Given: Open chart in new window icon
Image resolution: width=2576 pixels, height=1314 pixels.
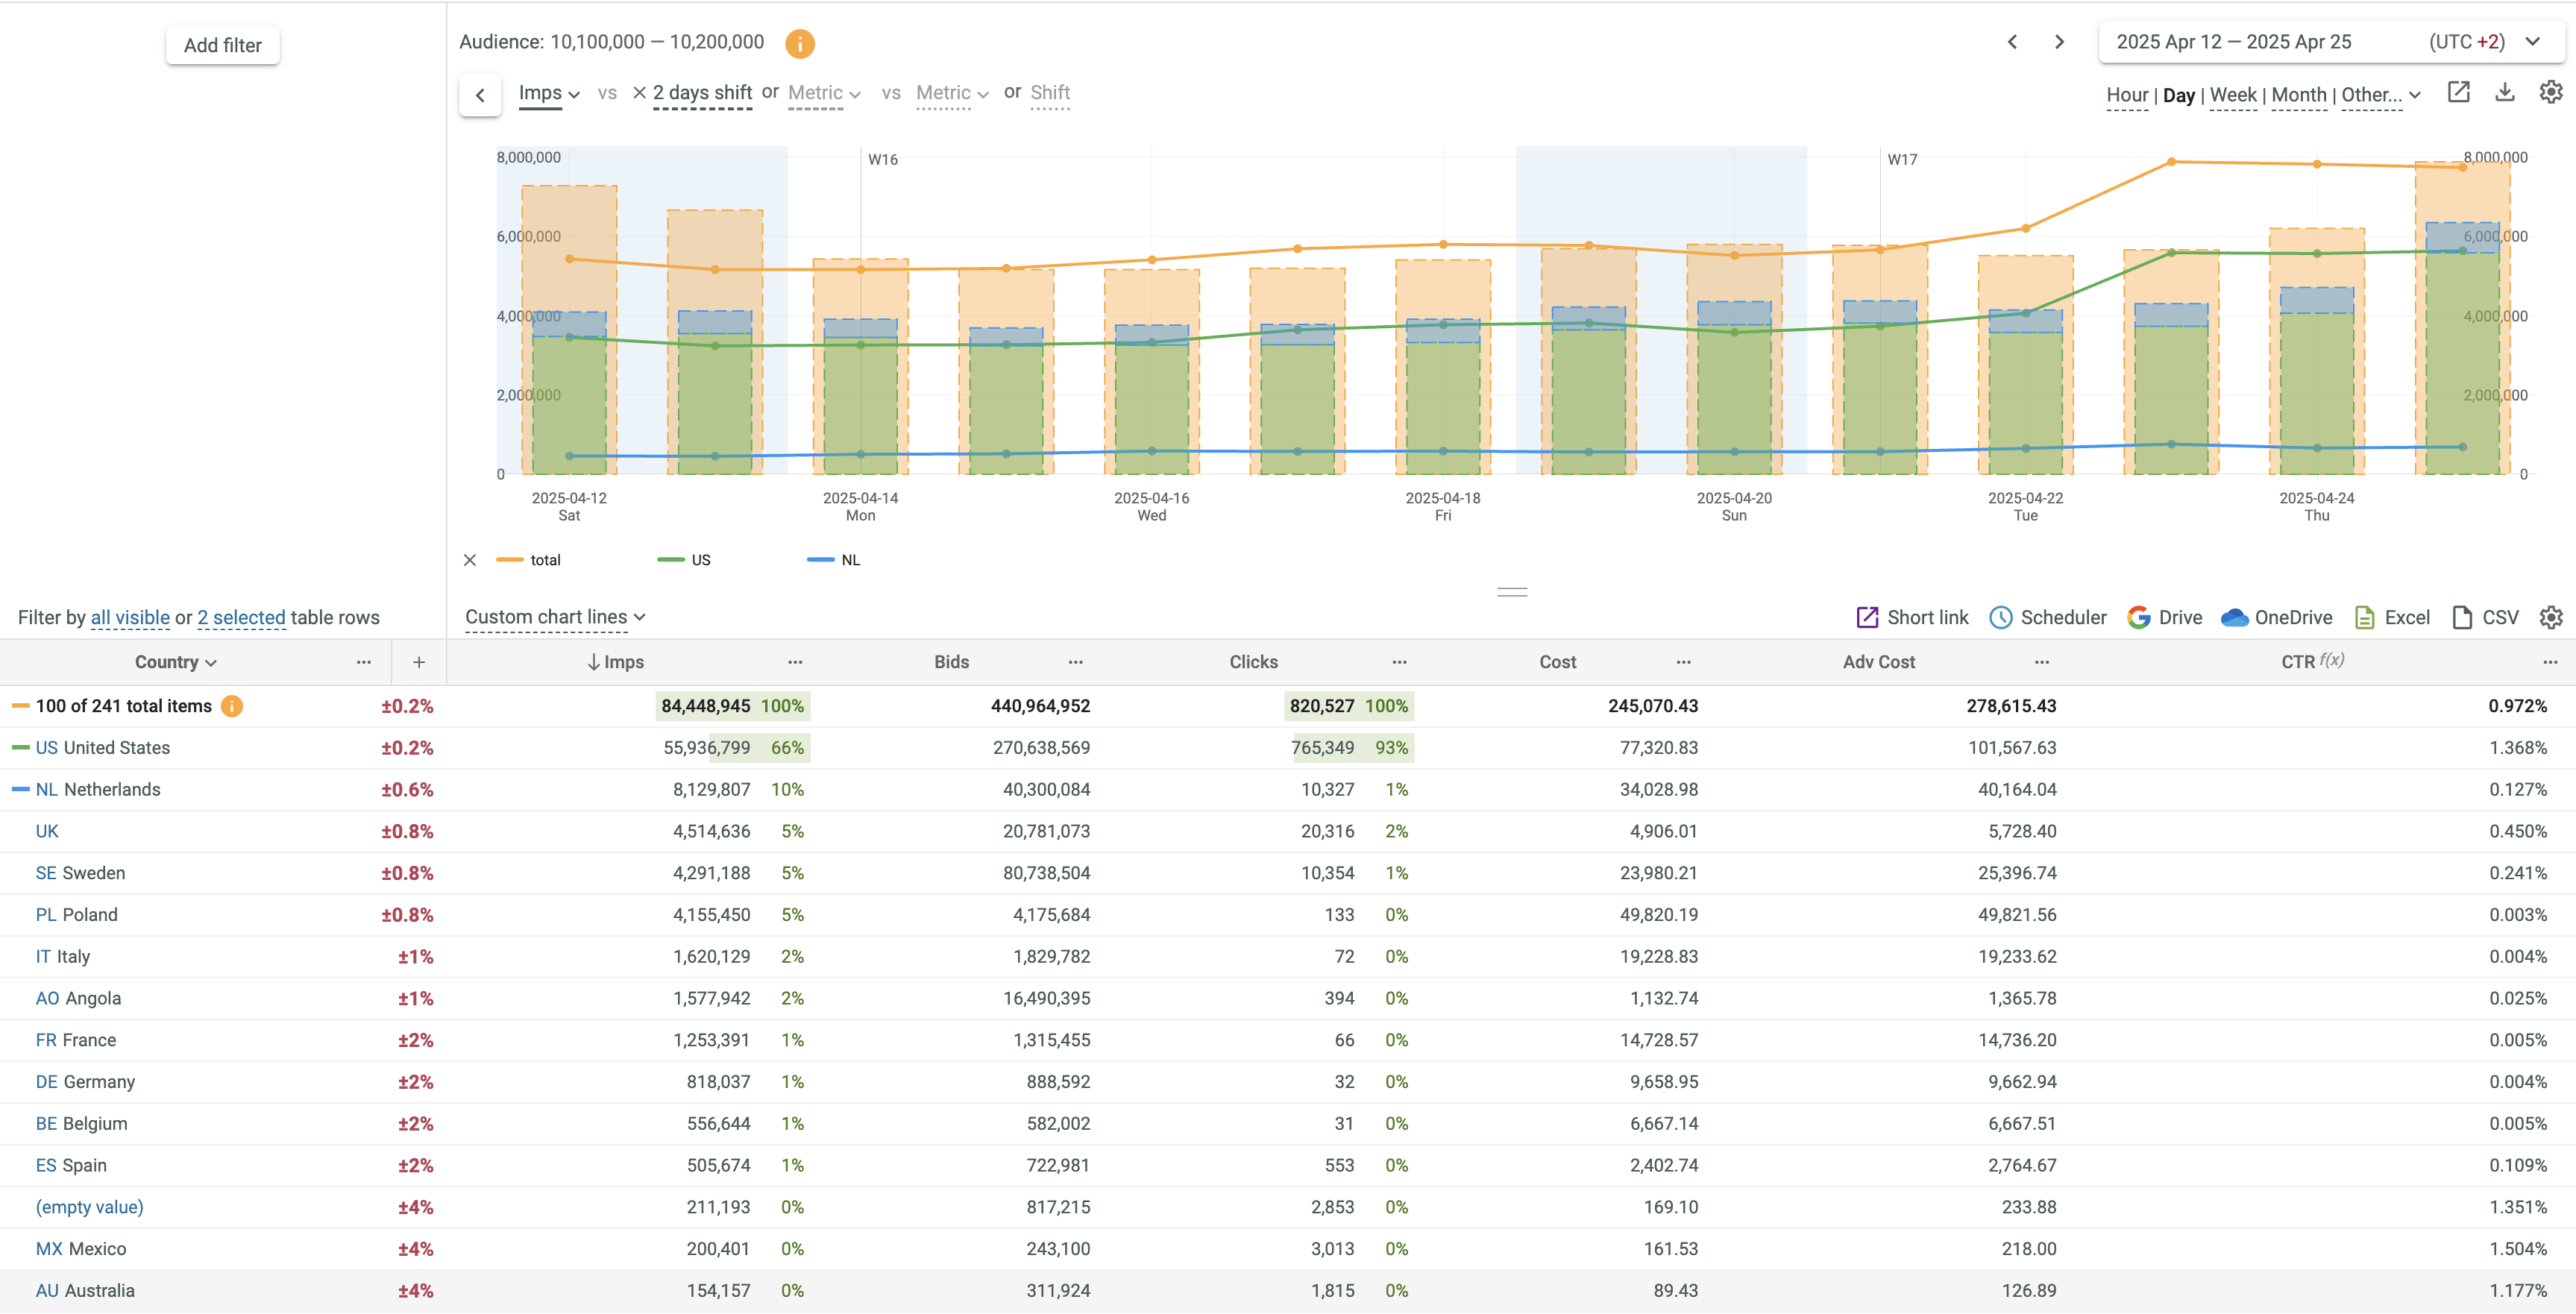Looking at the screenshot, I should (2458, 93).
